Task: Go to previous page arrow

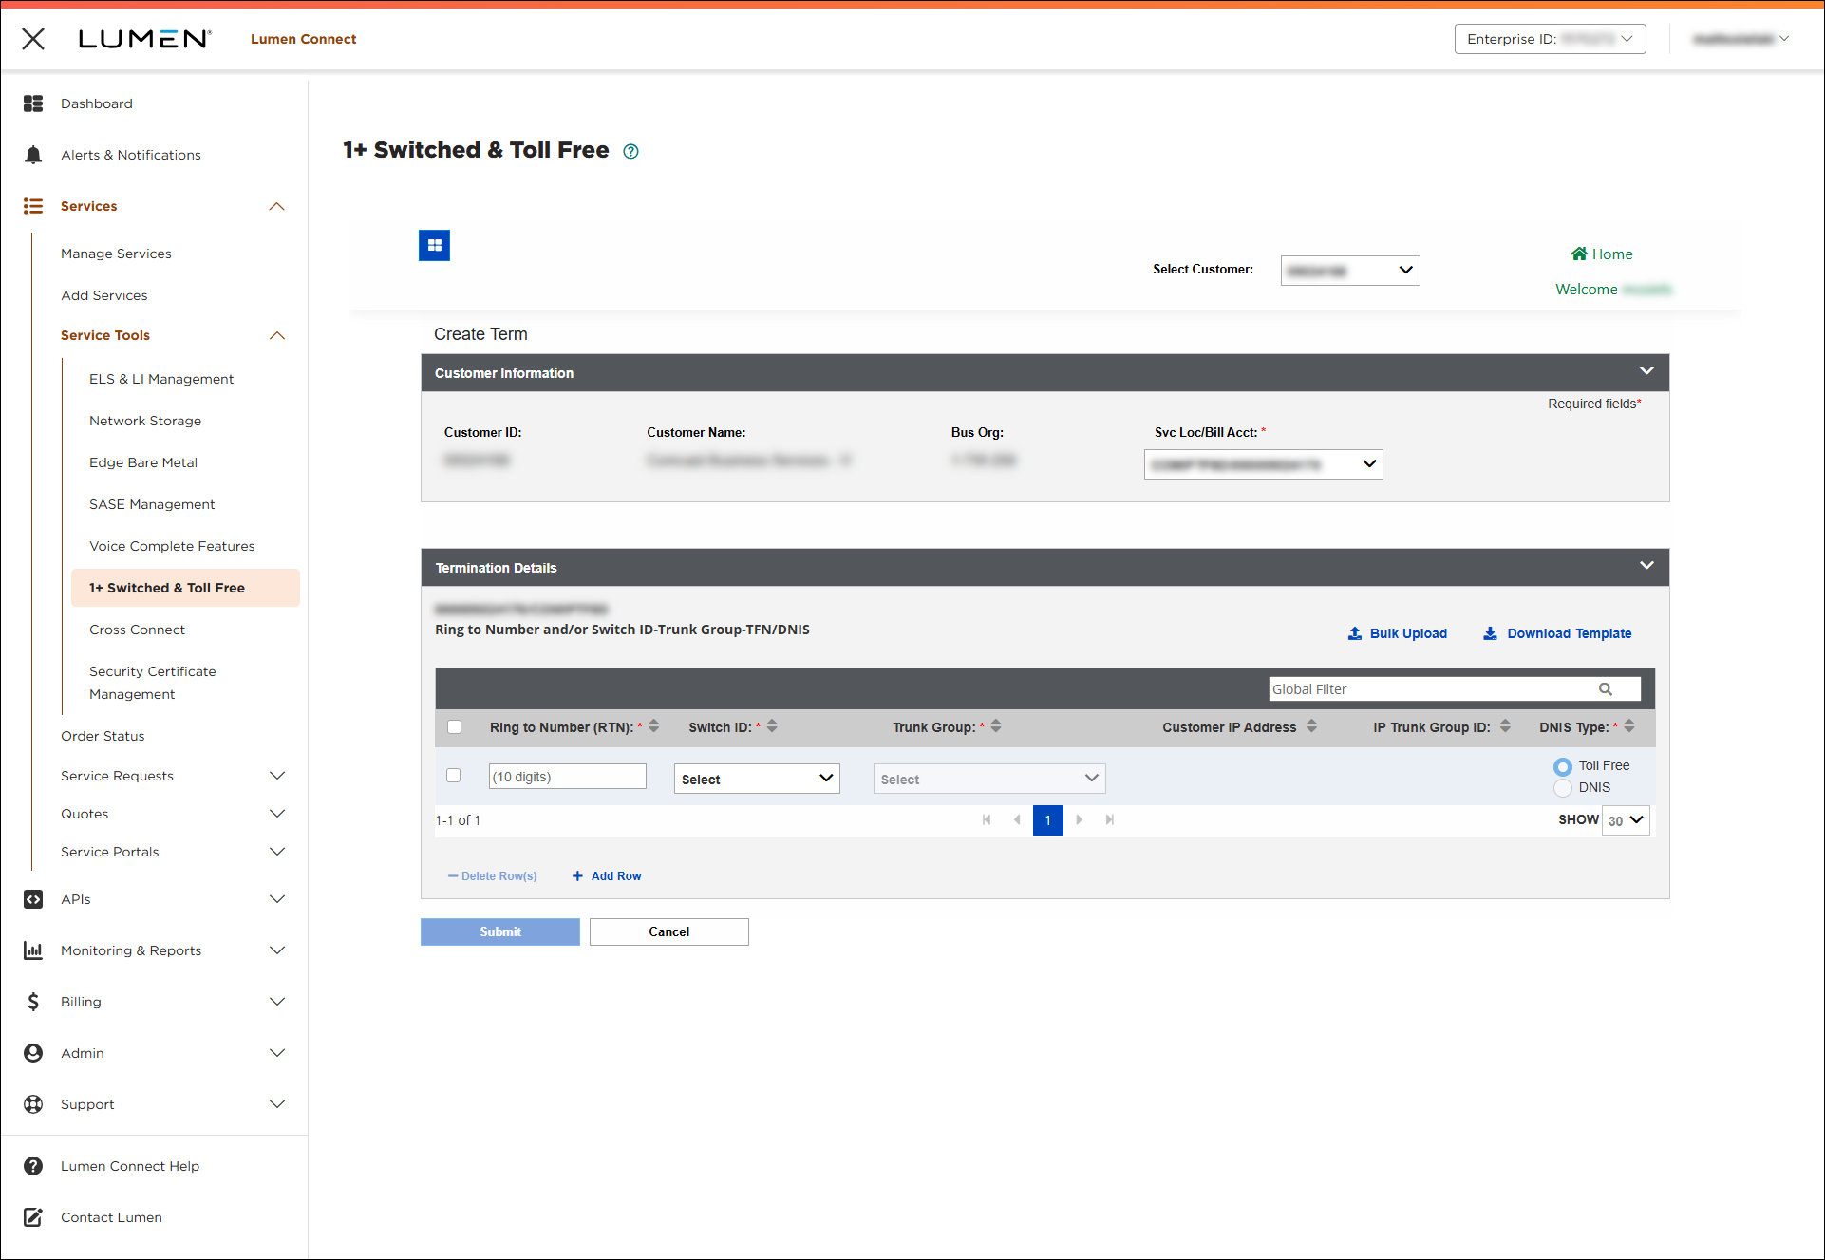Action: tap(1017, 819)
